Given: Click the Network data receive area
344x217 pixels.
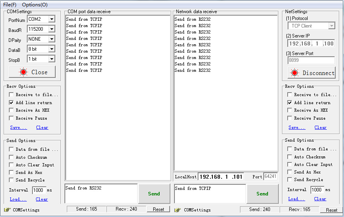Looking at the screenshot, I should pos(226,93).
